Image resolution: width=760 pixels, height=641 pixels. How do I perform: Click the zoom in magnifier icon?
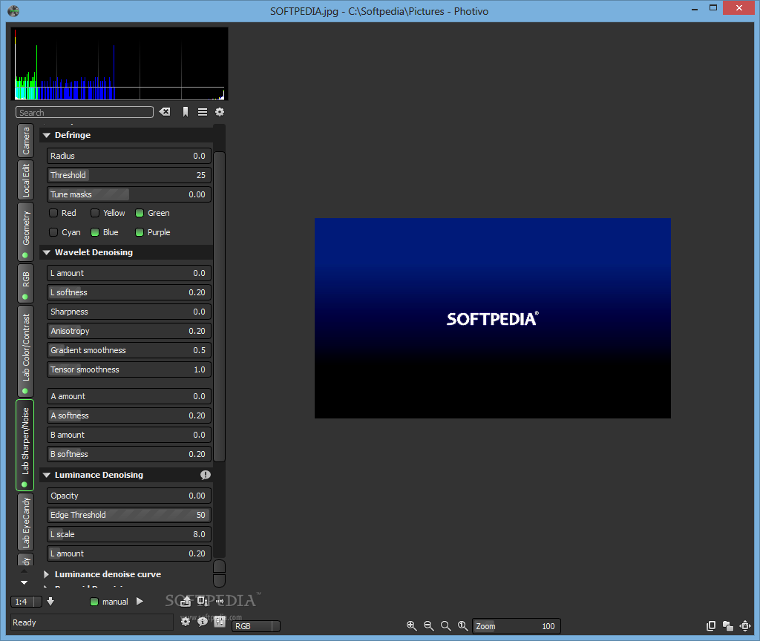[412, 626]
